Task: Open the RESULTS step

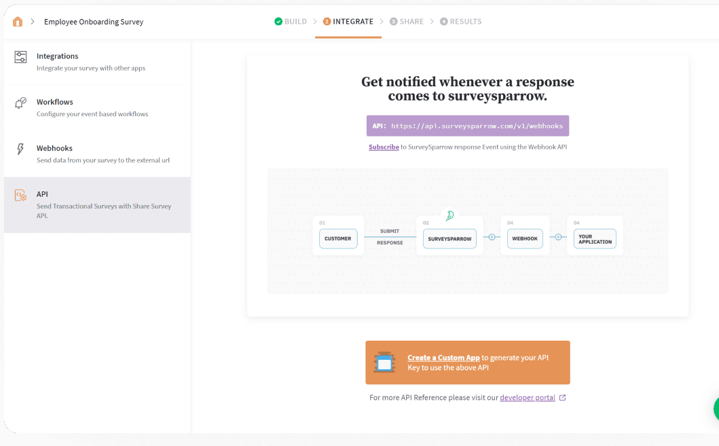Action: point(460,21)
